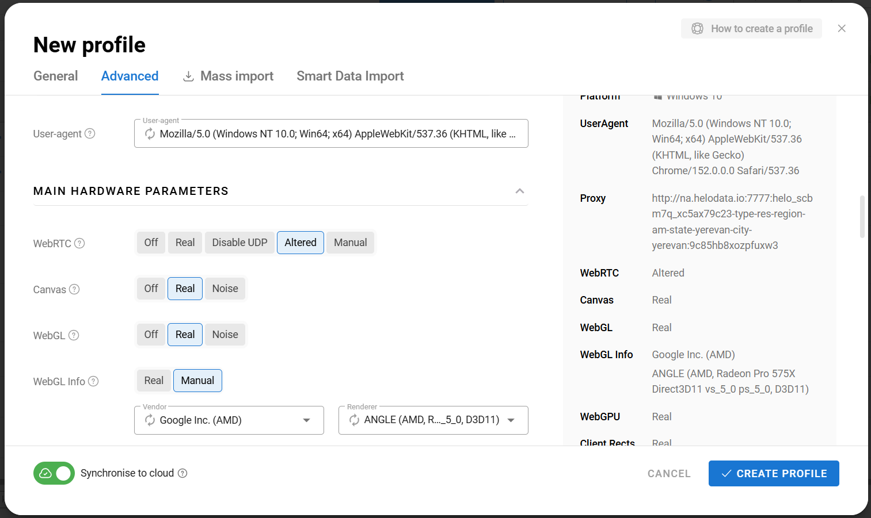
Task: Click the Create Profile button
Action: pos(774,473)
